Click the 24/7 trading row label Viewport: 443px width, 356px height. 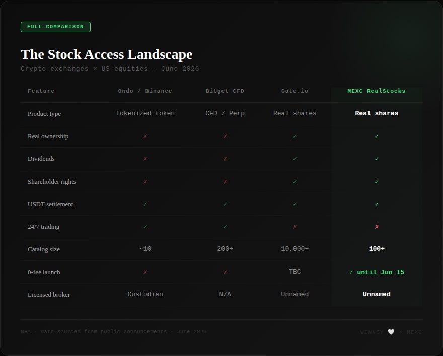(x=43, y=227)
